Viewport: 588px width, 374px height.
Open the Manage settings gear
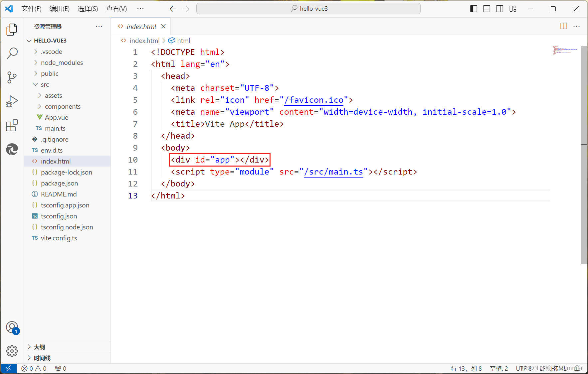point(12,351)
